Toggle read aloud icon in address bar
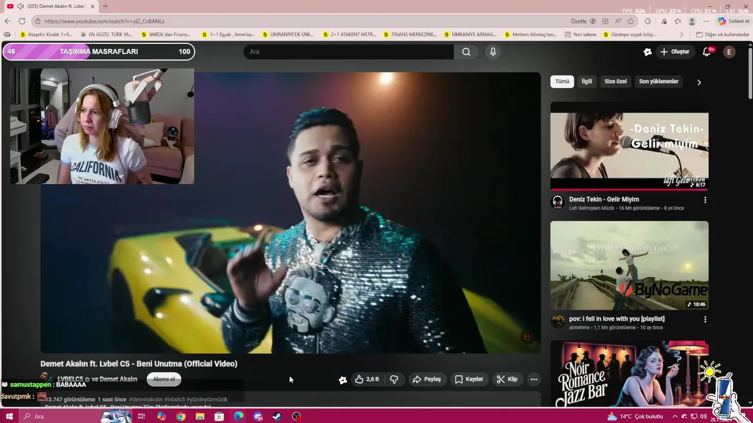This screenshot has width=753, height=423. point(618,21)
